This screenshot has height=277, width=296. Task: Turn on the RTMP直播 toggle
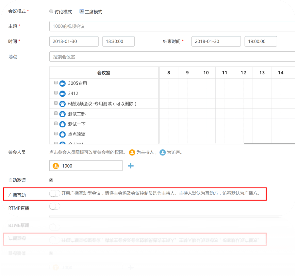[55, 206]
